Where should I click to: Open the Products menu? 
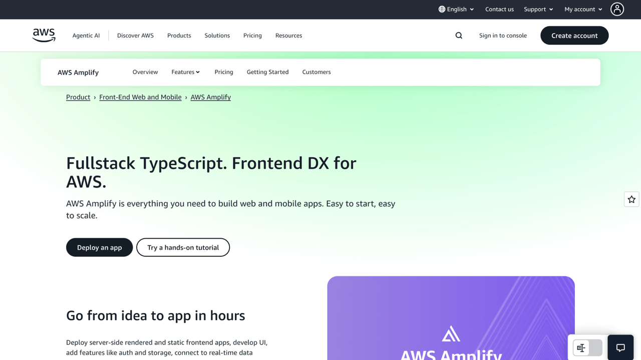click(179, 35)
